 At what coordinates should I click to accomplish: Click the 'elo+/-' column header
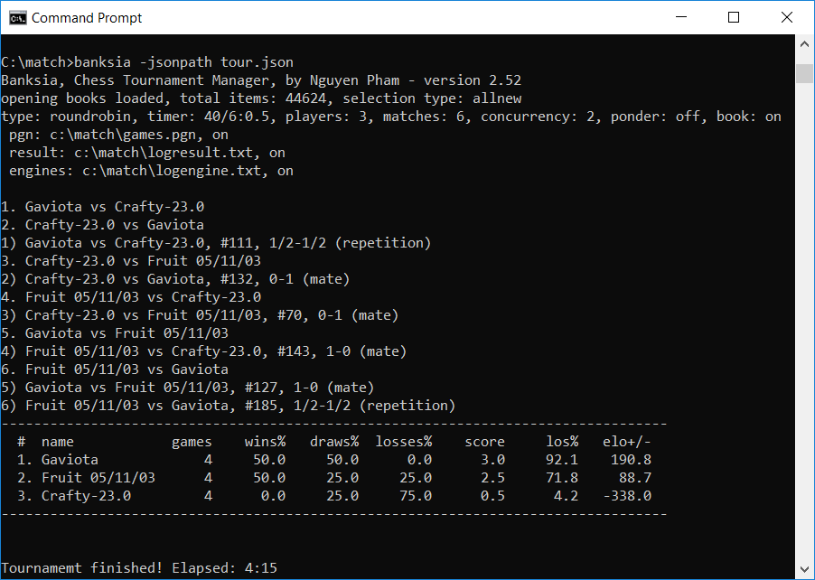627,443
